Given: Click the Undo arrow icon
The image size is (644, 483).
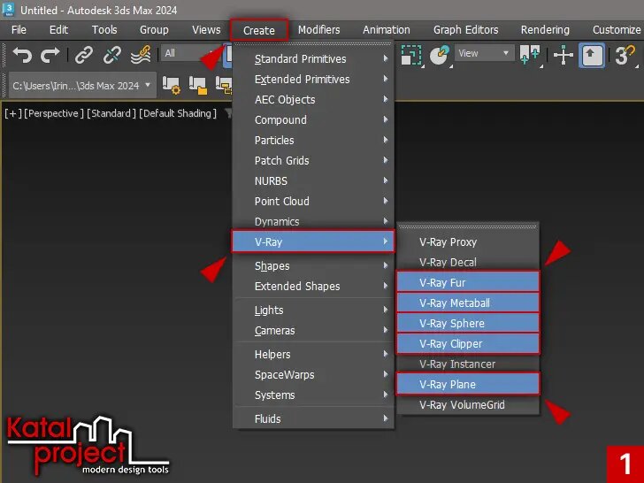Looking at the screenshot, I should tap(22, 55).
